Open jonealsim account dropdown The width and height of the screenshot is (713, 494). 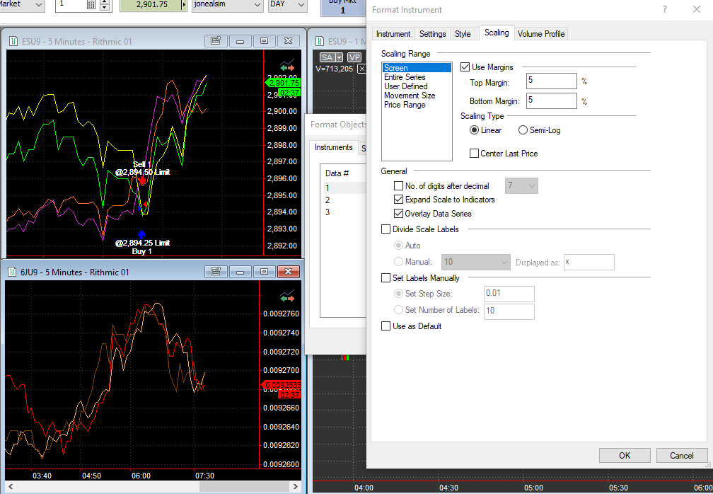(x=257, y=5)
